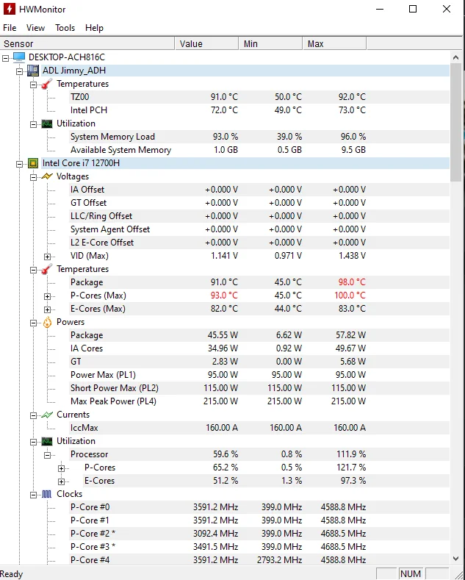Open the Tools menu
The height and width of the screenshot is (580, 465).
pos(65,28)
